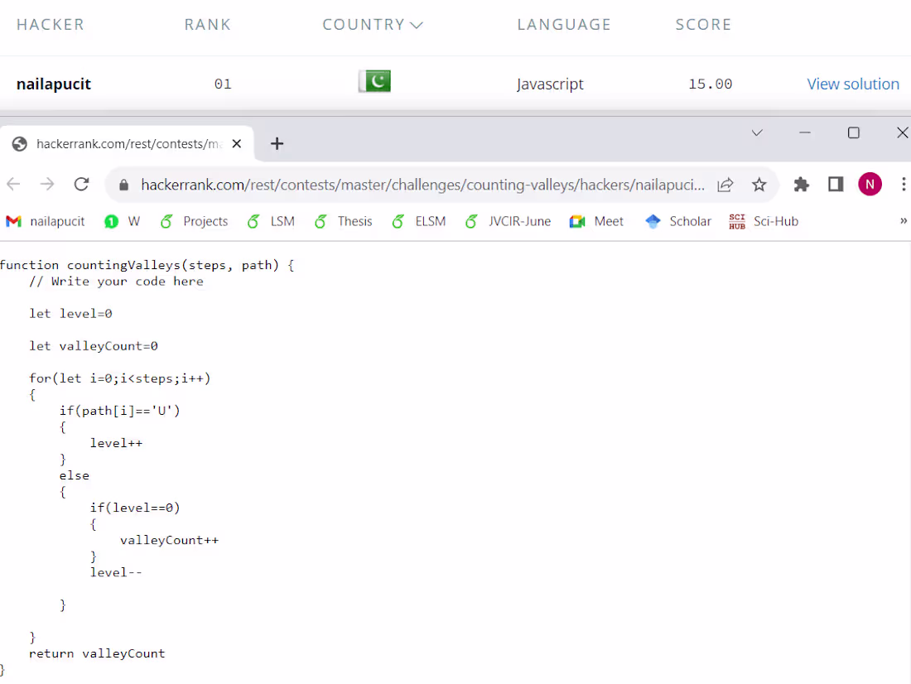
Task: Click the "View solution" link
Action: [853, 84]
